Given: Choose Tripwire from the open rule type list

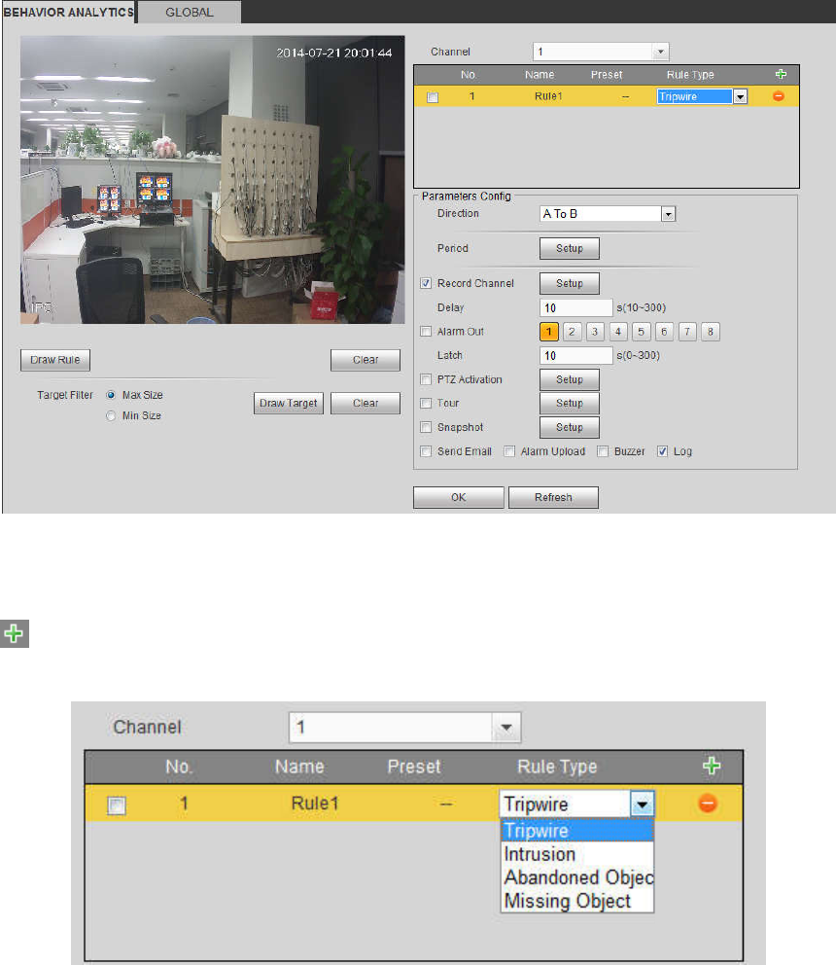Looking at the screenshot, I should (577, 831).
